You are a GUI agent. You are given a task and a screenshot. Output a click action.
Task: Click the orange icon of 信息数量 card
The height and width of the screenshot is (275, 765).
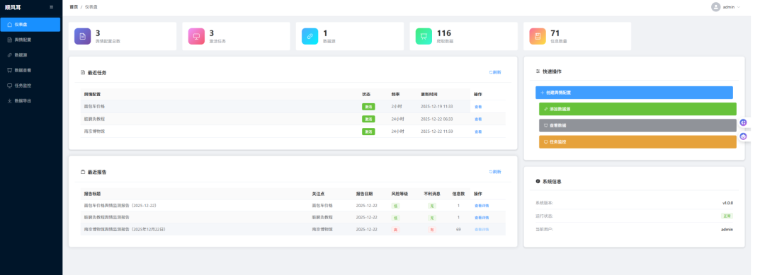[x=538, y=36]
